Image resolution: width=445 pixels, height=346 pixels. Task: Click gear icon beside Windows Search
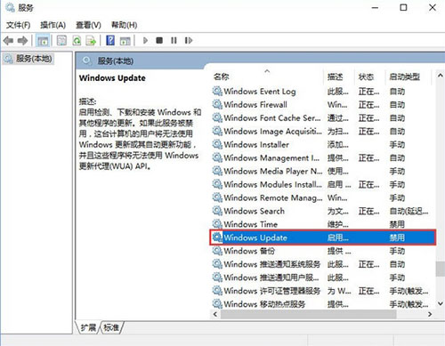coord(217,211)
